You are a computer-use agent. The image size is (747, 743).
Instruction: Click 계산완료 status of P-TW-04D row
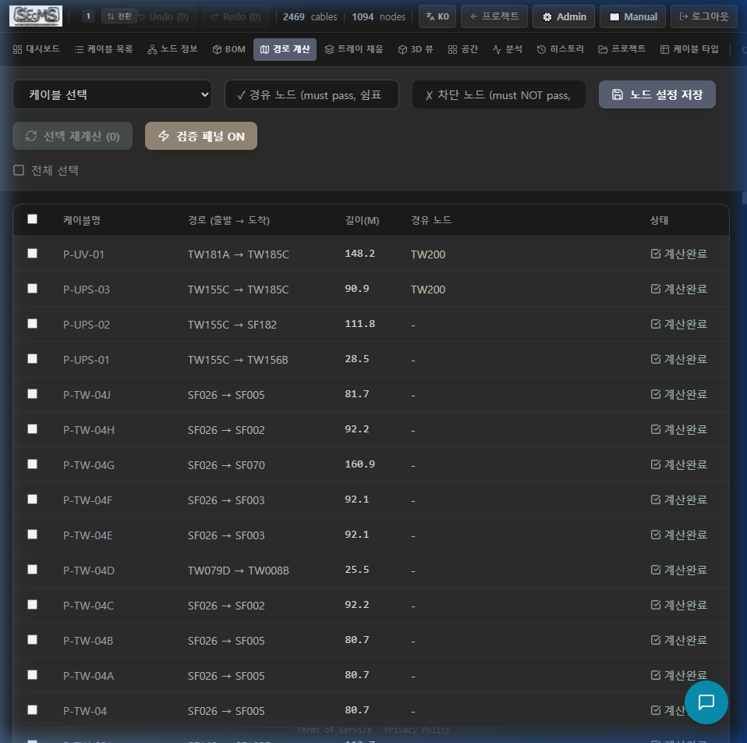(679, 570)
